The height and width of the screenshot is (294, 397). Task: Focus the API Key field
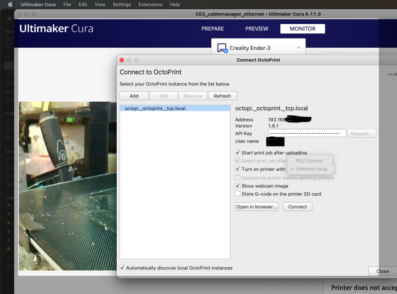[307, 133]
